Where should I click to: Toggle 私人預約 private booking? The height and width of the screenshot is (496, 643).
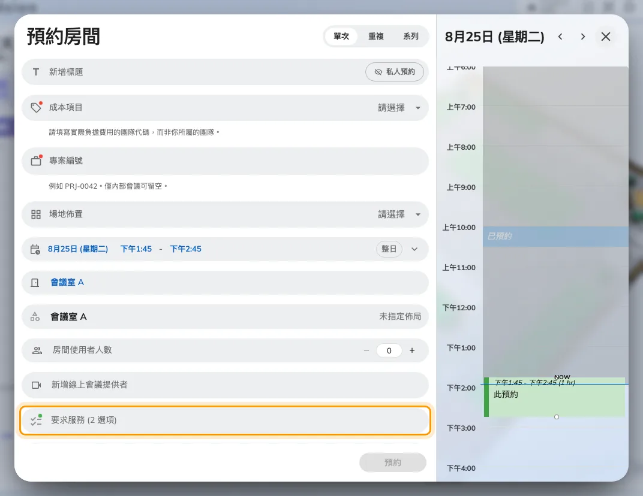[x=395, y=72]
